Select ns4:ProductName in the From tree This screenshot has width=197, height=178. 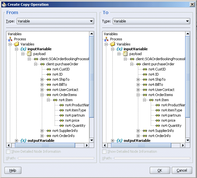click(x=77, y=105)
